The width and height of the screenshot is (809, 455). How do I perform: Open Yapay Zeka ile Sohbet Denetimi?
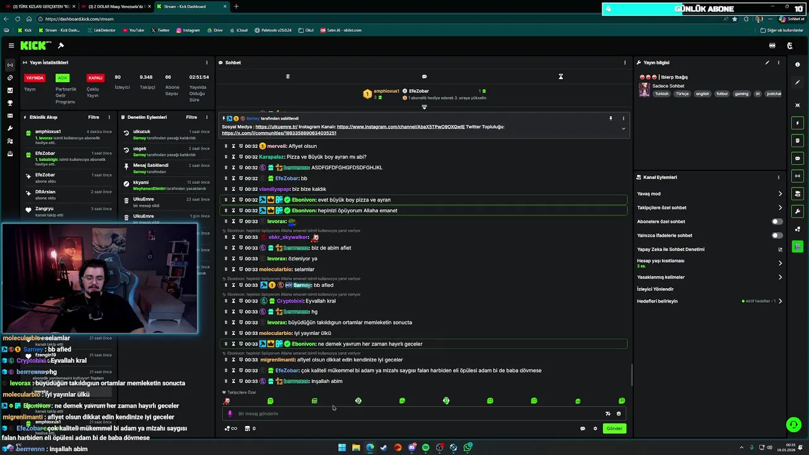[710, 250]
